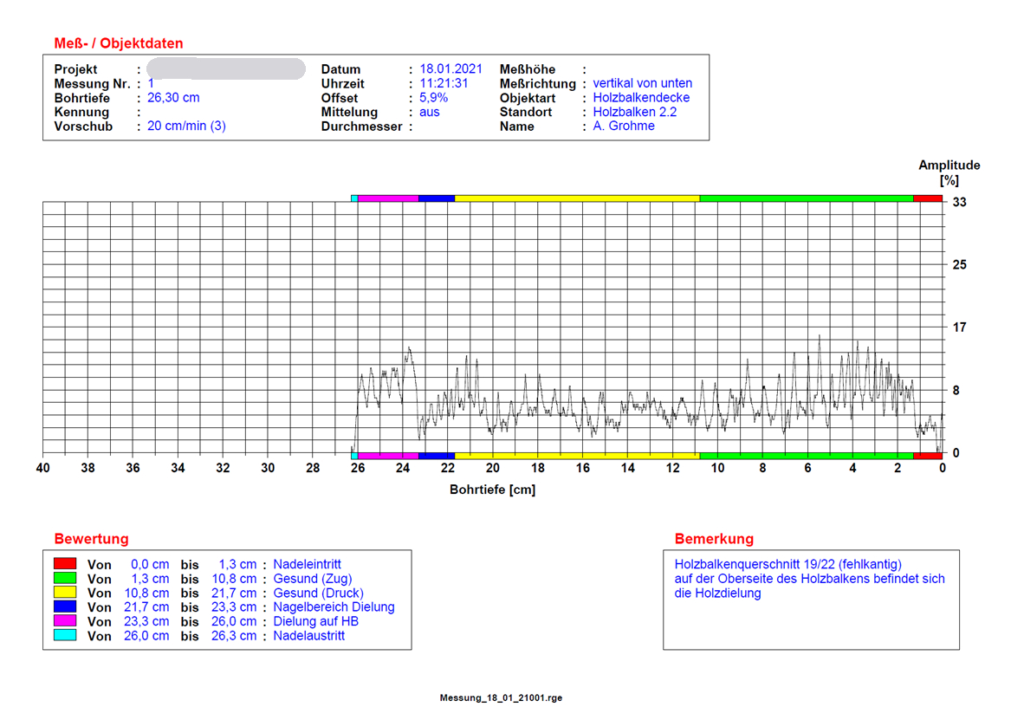The image size is (1011, 707).
Task: Click the Standort value Holzbalken 2.2
Action: [634, 113]
